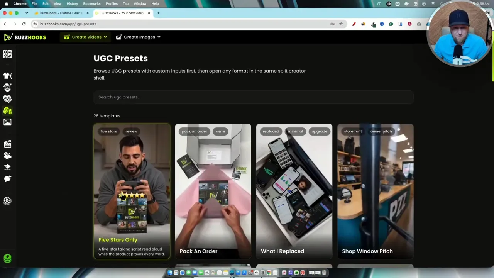The height and width of the screenshot is (278, 494).
Task: Click the '26 templates' count text
Action: (x=107, y=116)
